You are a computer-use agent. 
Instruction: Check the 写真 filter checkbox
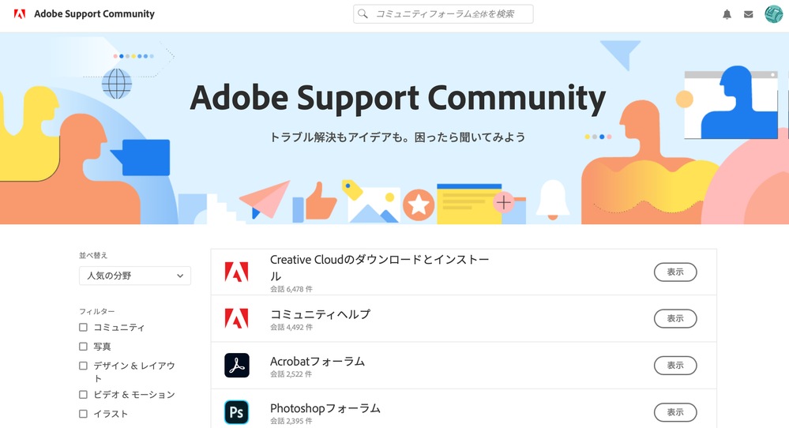click(83, 347)
